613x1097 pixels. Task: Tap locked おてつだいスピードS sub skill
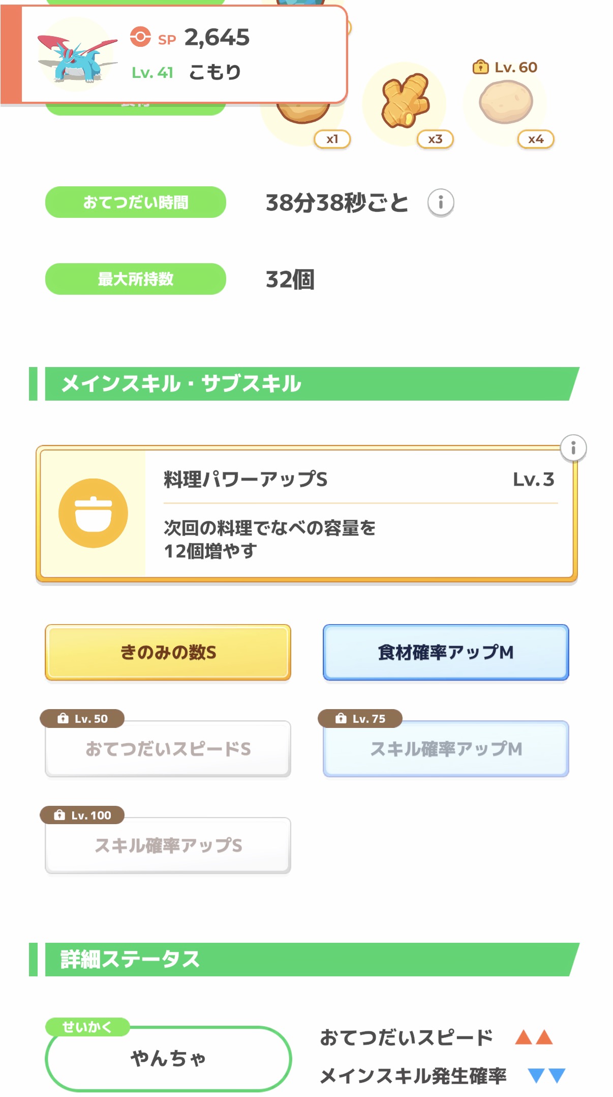168,749
